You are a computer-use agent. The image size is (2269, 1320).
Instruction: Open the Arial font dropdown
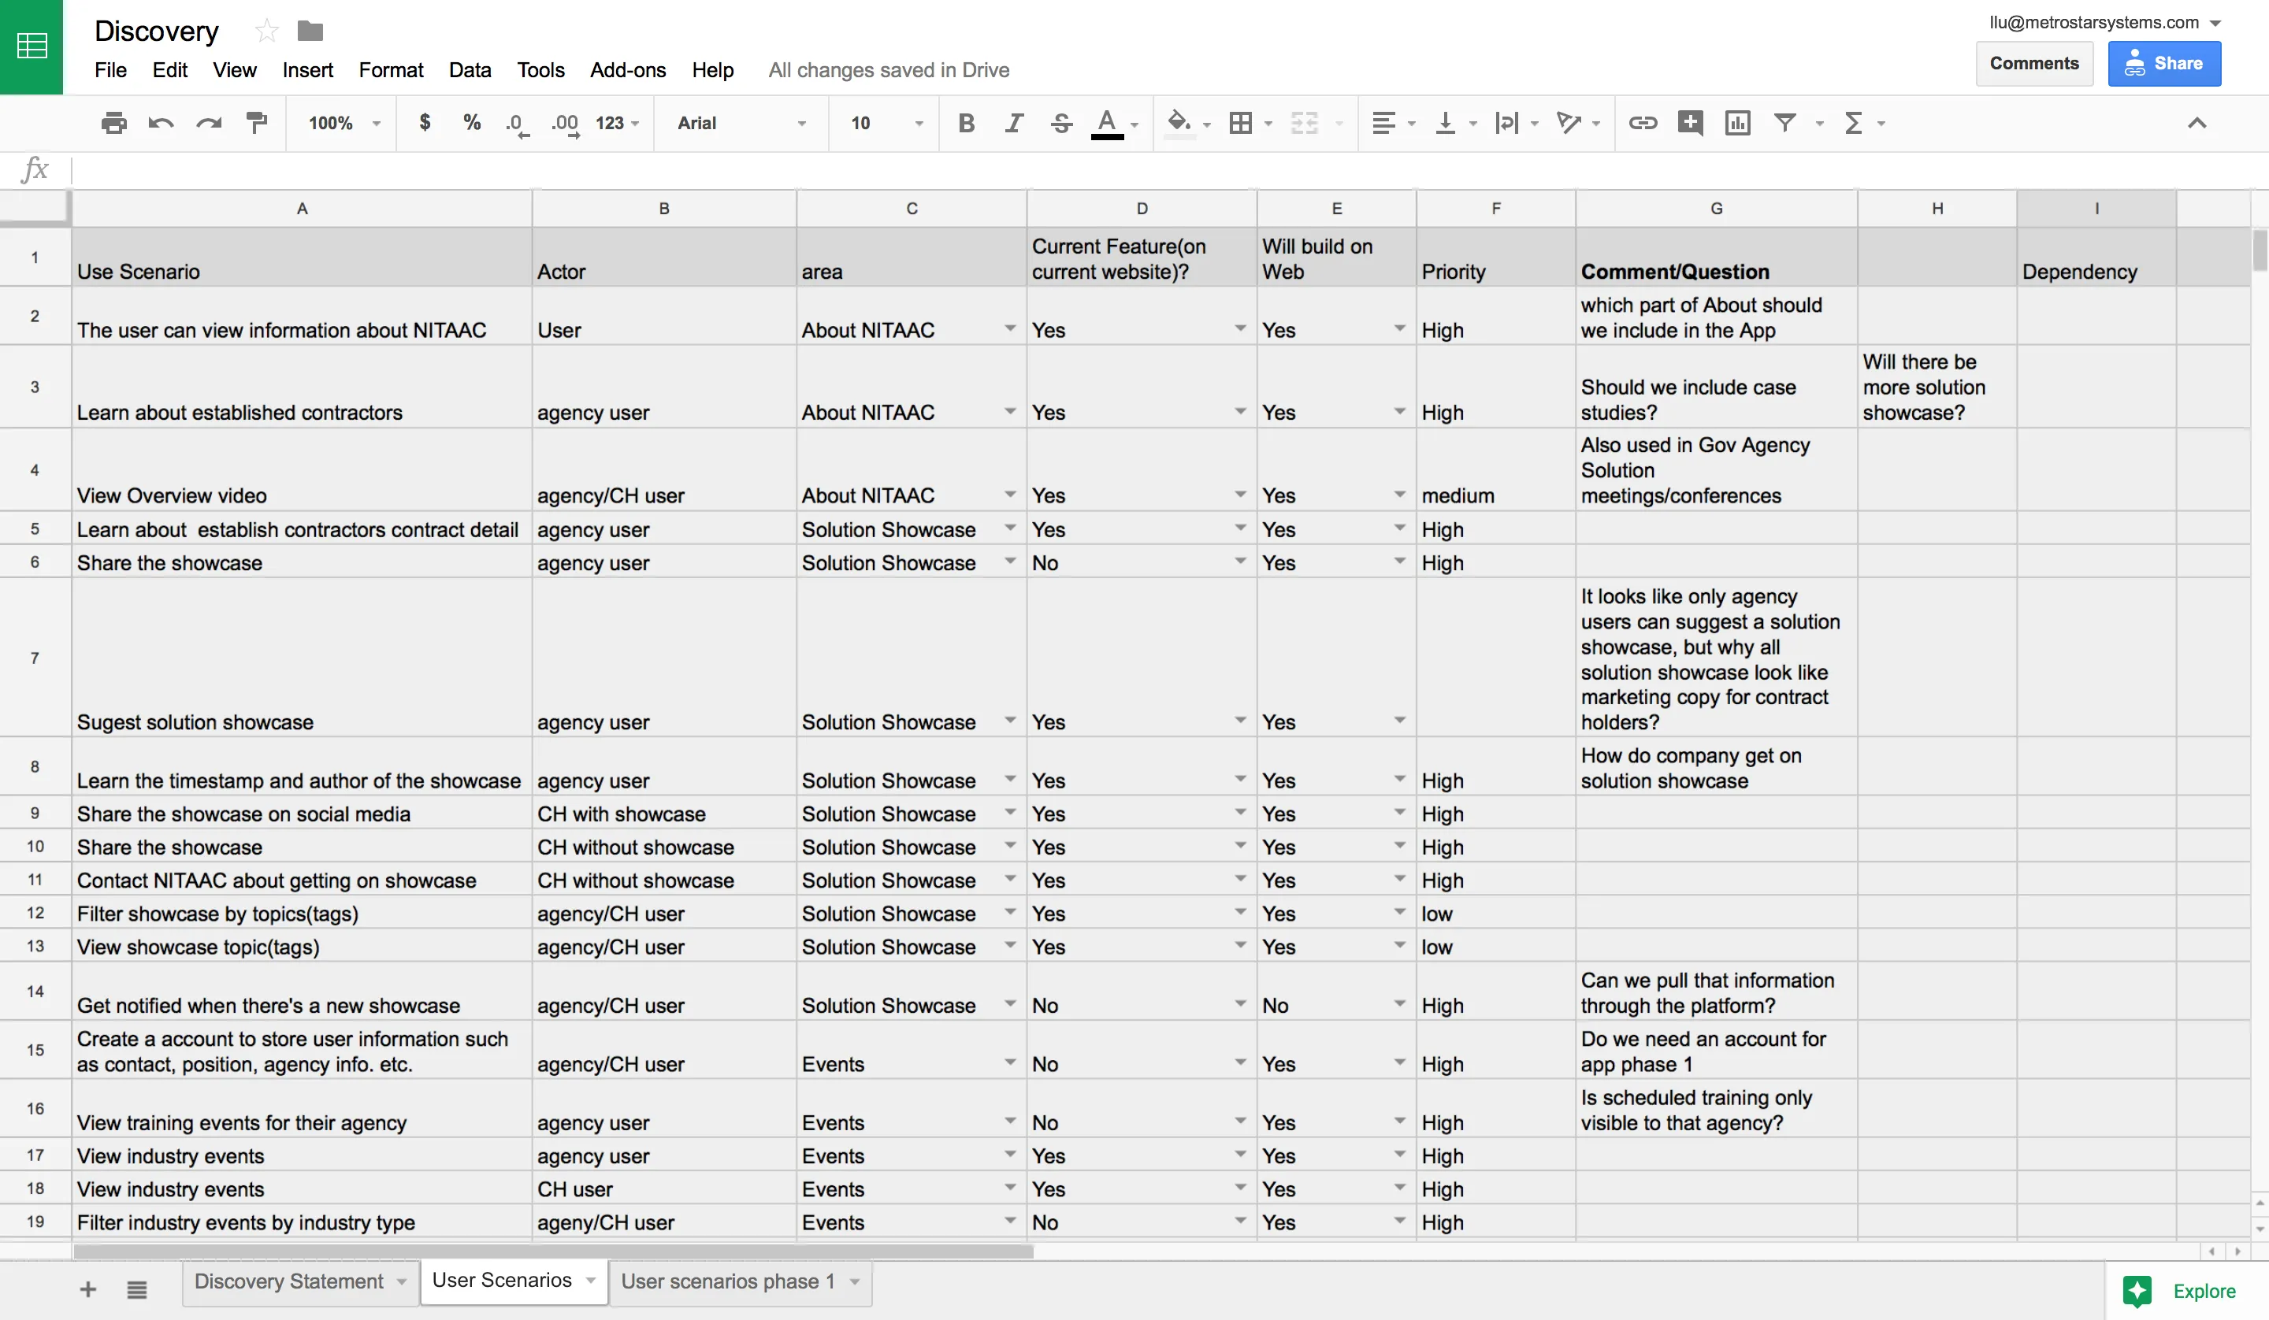pos(742,124)
